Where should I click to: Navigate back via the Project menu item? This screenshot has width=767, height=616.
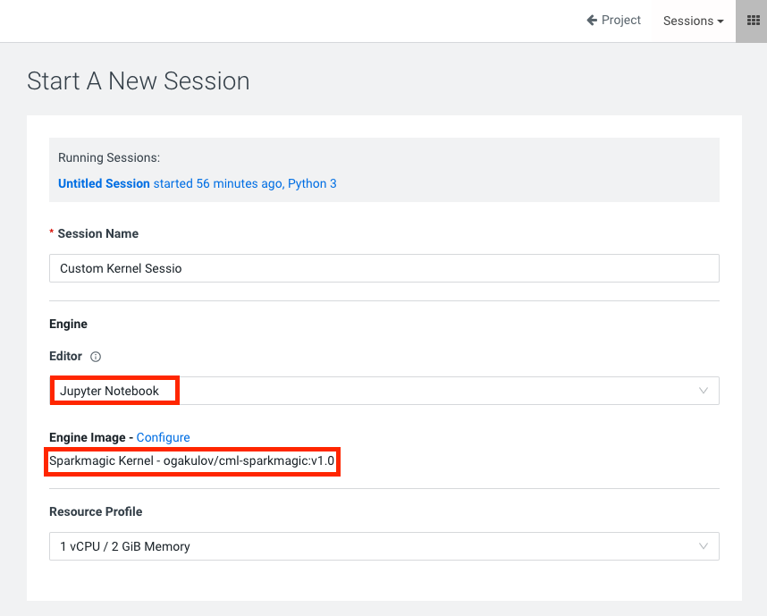click(619, 20)
